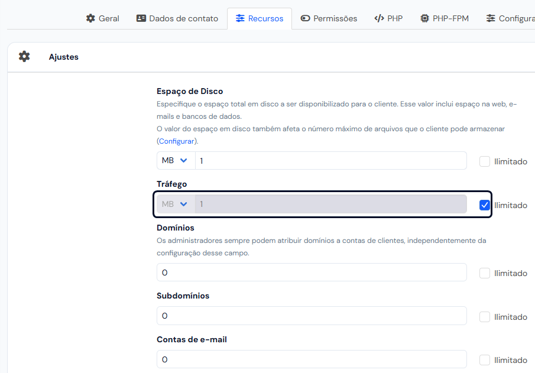The height and width of the screenshot is (373, 535).
Task: Open the partially visible Configura tab
Action: [x=510, y=18]
